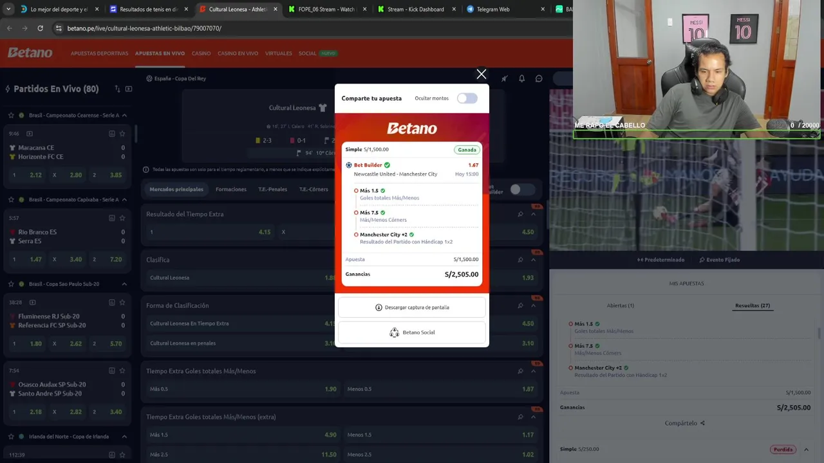This screenshot has width=824, height=463.
Task: Open Maracana CE match stats icon
Action: coord(111,133)
